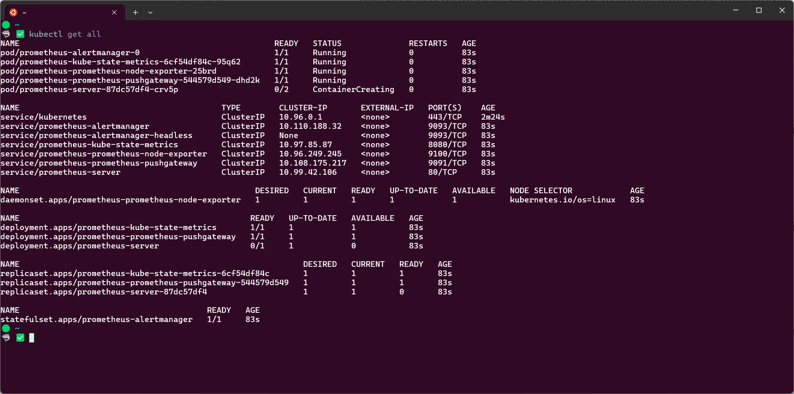The height and width of the screenshot is (394, 794).
Task: Click service/prometheus-prometheus-pushgateway
Action: point(99,163)
